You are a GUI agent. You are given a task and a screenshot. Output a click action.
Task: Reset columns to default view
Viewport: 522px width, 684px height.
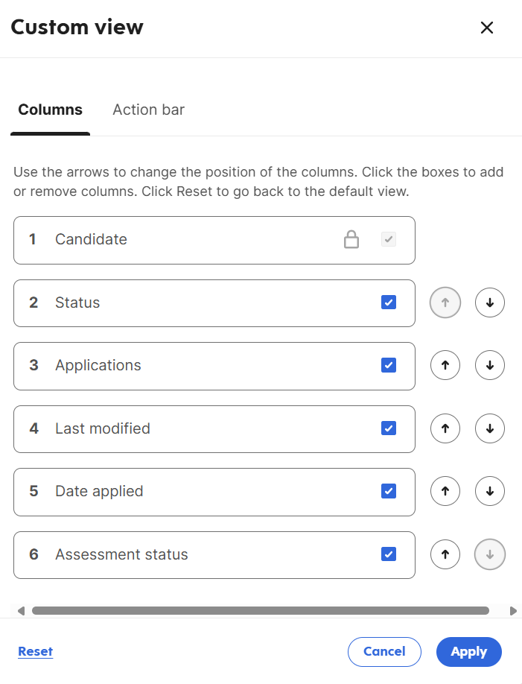click(35, 651)
